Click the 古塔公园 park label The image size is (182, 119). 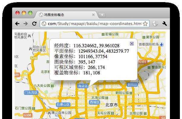[x=138, y=113]
